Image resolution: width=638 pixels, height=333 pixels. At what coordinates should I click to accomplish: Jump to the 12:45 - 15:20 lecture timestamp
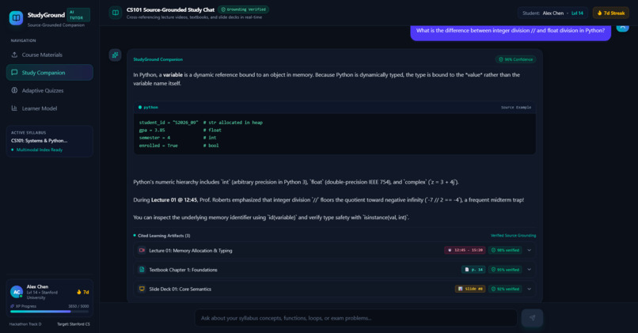(465, 250)
